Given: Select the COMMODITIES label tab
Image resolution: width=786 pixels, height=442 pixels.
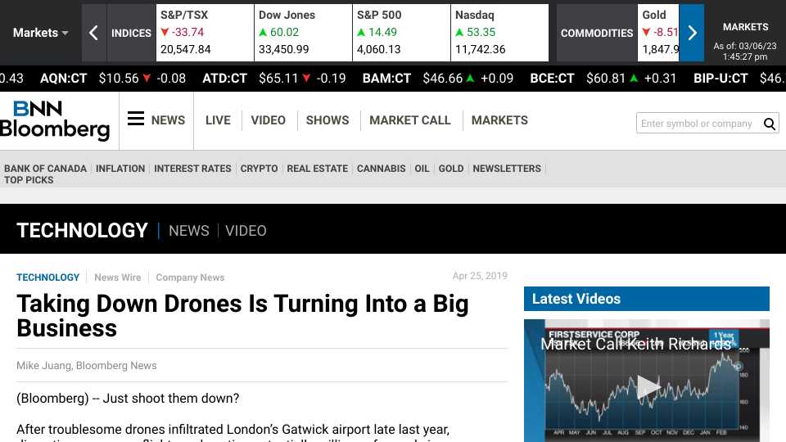Looking at the screenshot, I should click(597, 33).
